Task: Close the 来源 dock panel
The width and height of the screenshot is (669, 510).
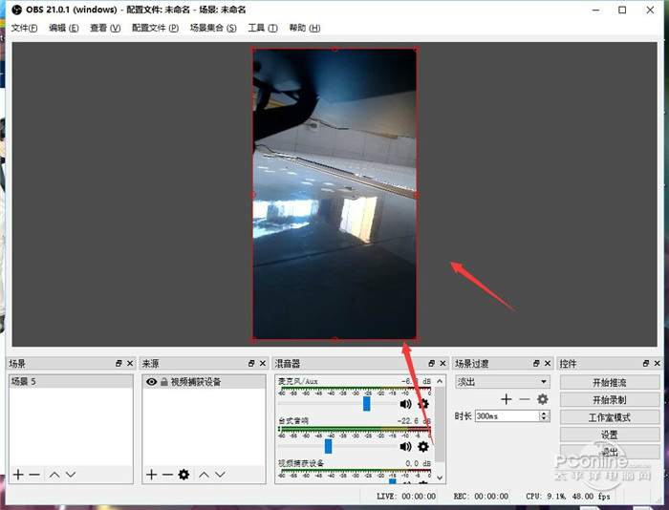Action: coord(263,363)
